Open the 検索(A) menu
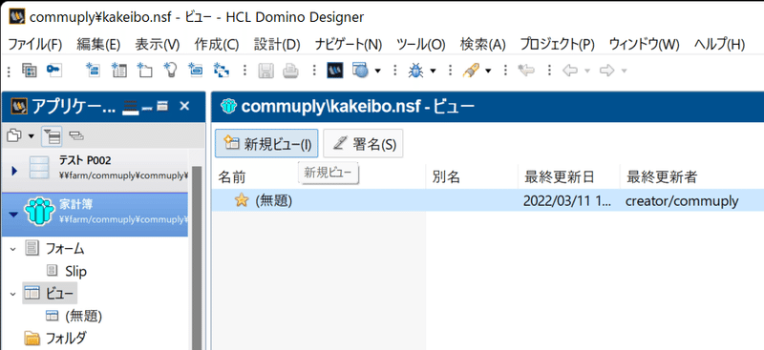The width and height of the screenshot is (764, 350). [x=483, y=45]
